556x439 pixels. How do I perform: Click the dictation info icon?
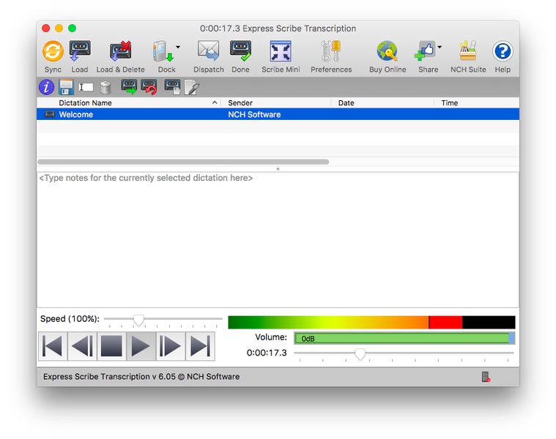pyautogui.click(x=46, y=87)
